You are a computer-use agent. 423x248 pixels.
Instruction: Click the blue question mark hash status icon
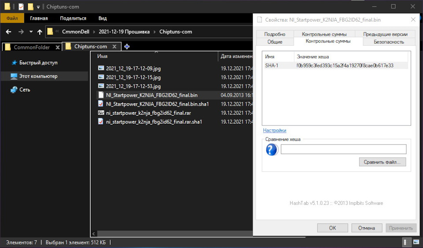(272, 150)
